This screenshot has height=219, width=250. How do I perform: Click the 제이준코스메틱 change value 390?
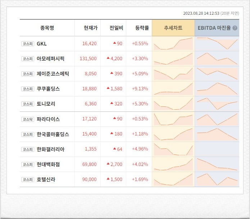coord(118,74)
